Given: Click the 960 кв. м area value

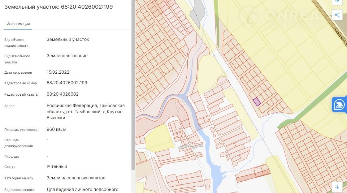Looking at the screenshot, I should (56, 129).
